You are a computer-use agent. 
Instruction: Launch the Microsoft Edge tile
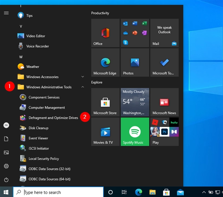(x=105, y=63)
